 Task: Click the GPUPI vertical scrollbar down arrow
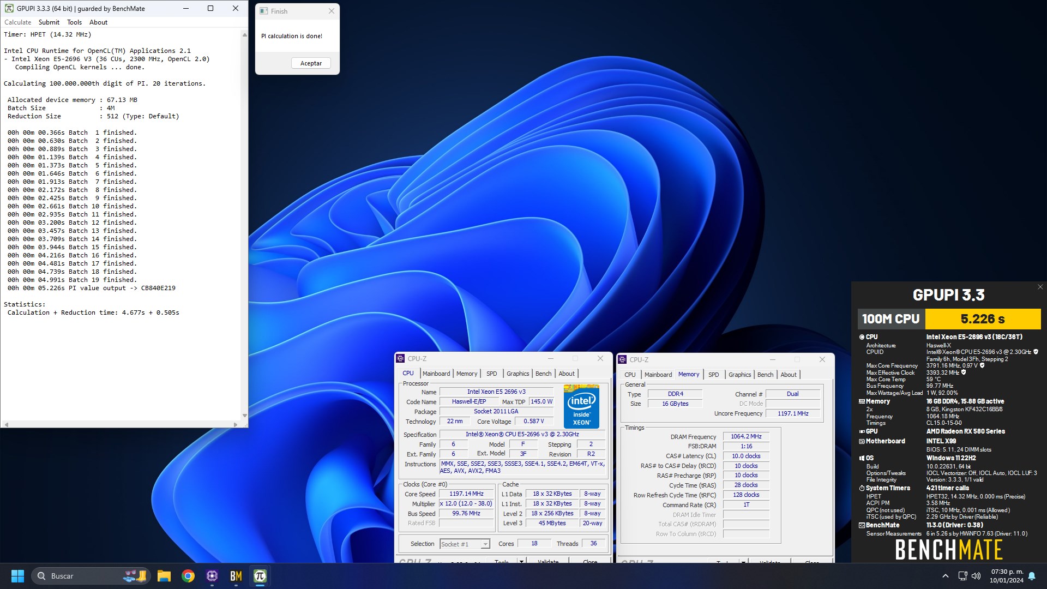(x=244, y=416)
